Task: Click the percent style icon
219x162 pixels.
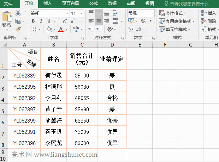Action: pyautogui.click(x=143, y=21)
